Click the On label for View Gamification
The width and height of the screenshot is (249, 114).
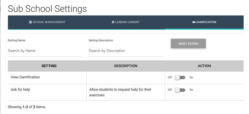191,77
